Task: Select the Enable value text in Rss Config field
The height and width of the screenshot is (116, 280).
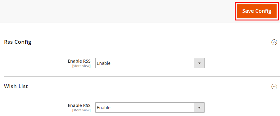Action: pos(104,63)
